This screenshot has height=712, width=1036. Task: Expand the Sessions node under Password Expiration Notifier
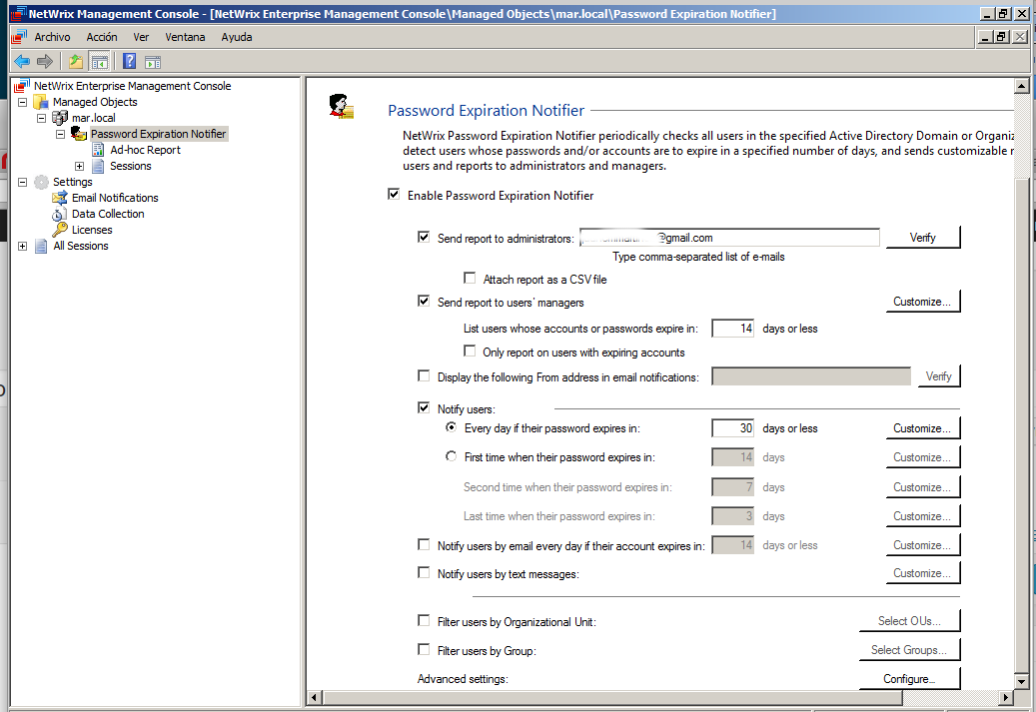pyautogui.click(x=80, y=166)
